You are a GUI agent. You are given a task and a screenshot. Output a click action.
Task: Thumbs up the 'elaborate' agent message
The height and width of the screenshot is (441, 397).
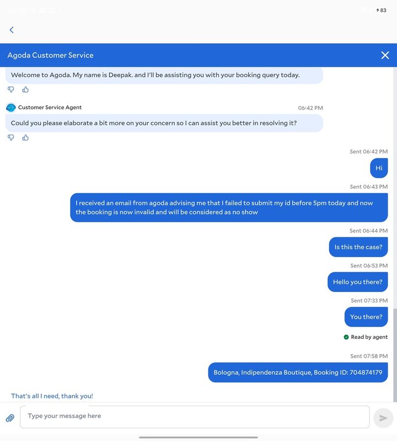pos(25,137)
